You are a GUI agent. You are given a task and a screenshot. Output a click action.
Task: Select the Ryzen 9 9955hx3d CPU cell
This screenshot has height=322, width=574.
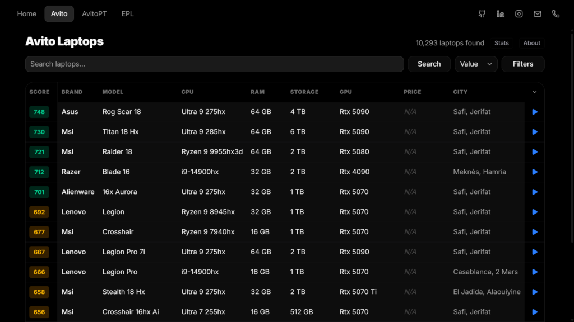(x=212, y=152)
